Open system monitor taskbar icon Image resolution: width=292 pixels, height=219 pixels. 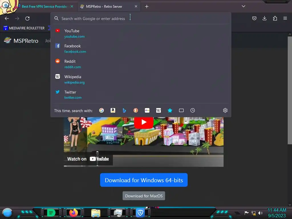tap(118, 213)
